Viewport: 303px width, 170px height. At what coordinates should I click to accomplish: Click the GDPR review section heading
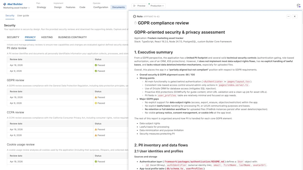click(x=15, y=80)
